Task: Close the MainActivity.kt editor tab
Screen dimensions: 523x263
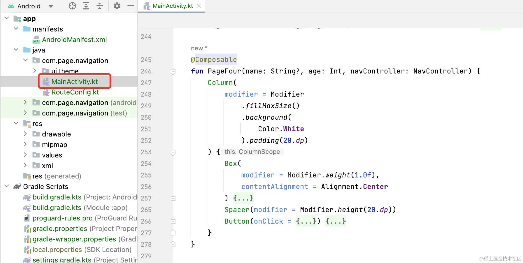Action: (199, 6)
